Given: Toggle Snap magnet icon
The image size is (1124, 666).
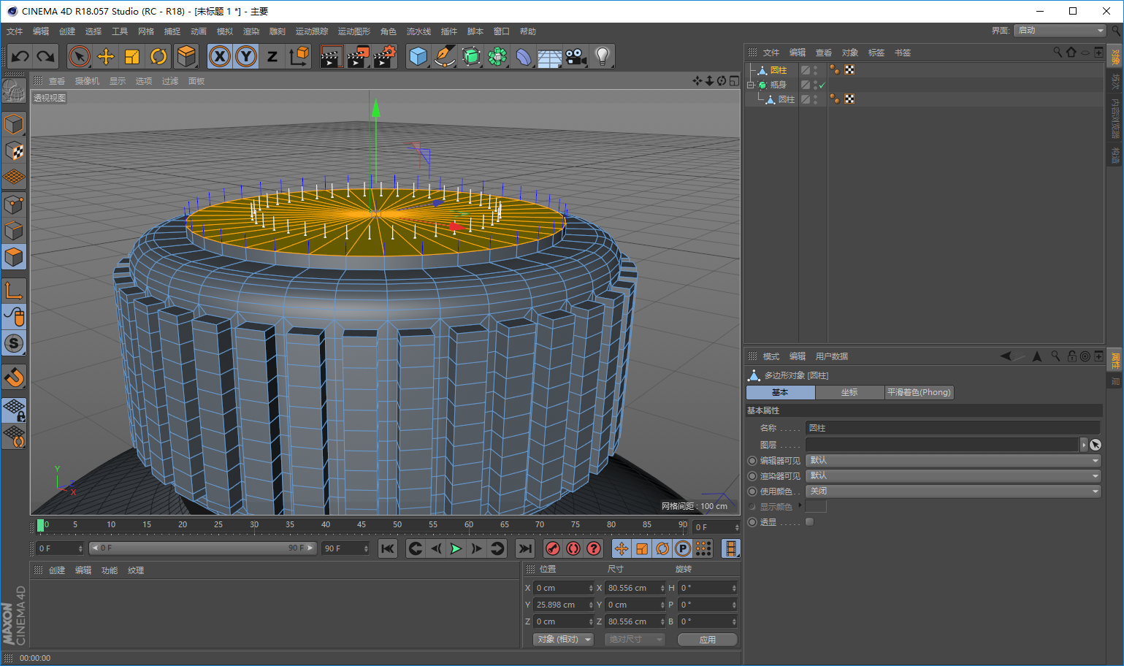Looking at the screenshot, I should (x=14, y=377).
